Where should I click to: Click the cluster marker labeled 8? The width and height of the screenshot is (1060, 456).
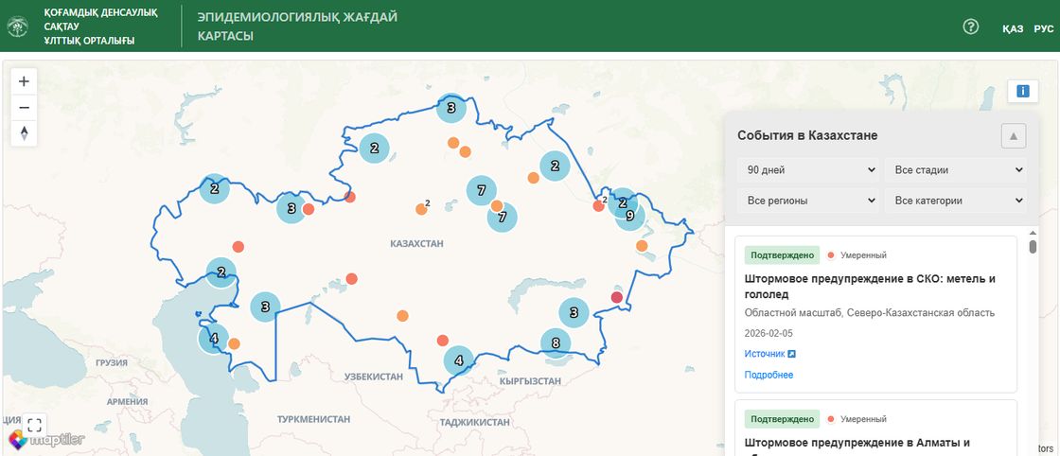(556, 343)
